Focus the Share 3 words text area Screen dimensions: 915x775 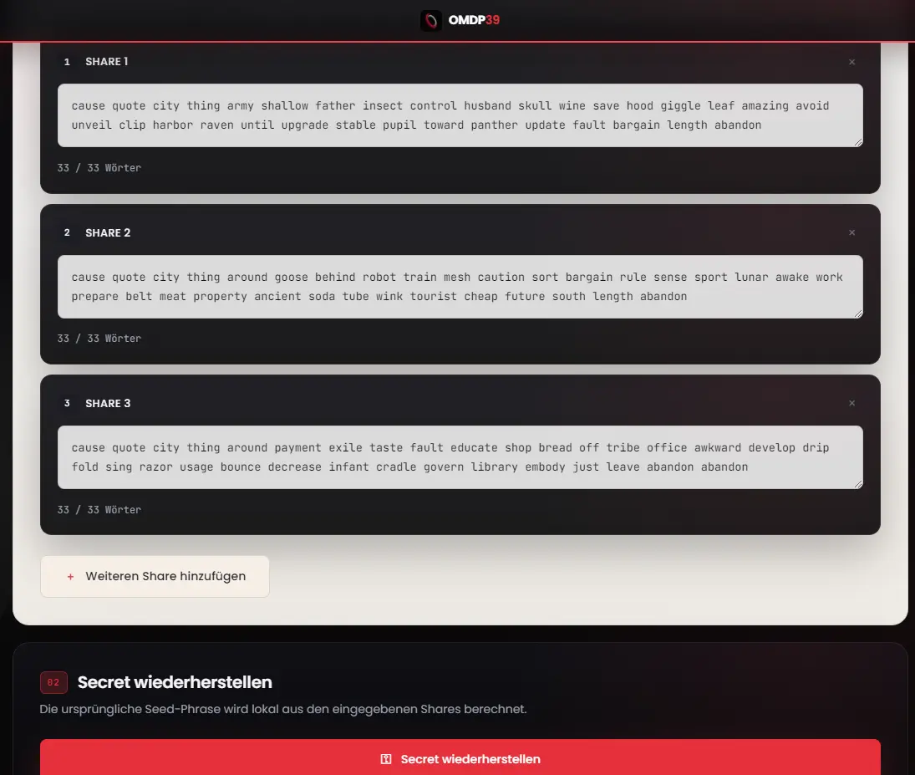(x=460, y=456)
